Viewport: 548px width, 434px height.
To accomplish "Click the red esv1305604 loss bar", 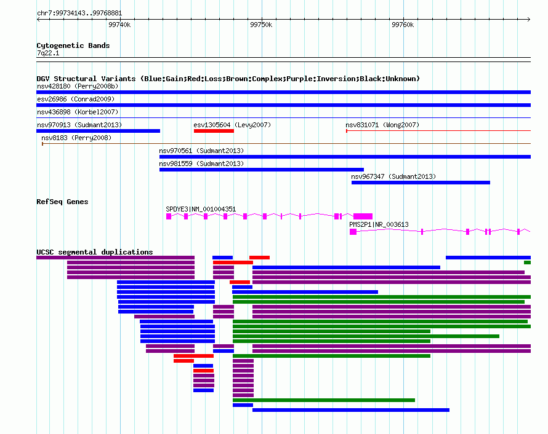I will click(x=214, y=131).
